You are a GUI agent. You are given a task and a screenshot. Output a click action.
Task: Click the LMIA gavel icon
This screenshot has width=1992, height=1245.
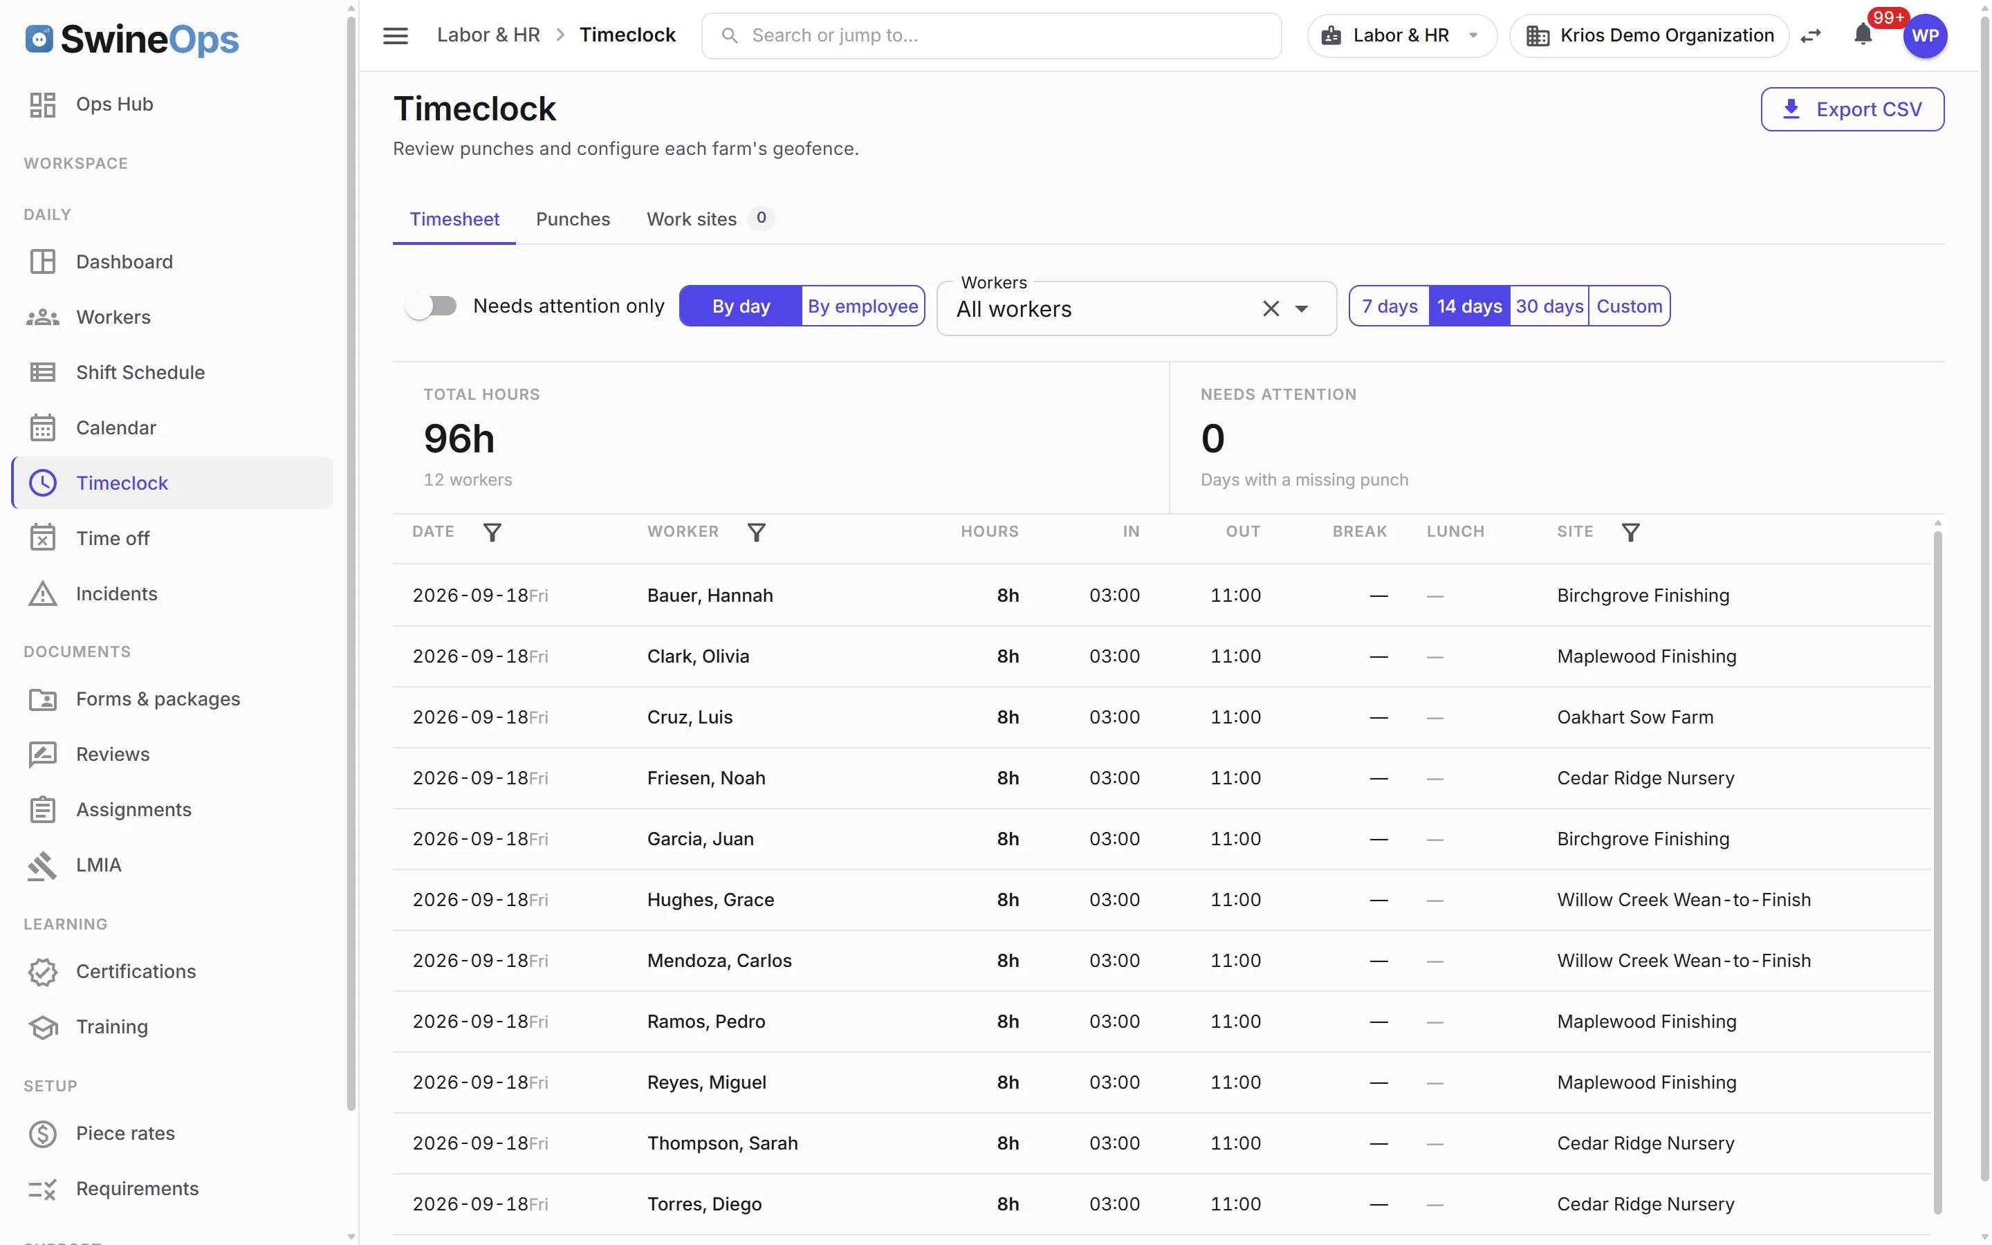coord(42,865)
